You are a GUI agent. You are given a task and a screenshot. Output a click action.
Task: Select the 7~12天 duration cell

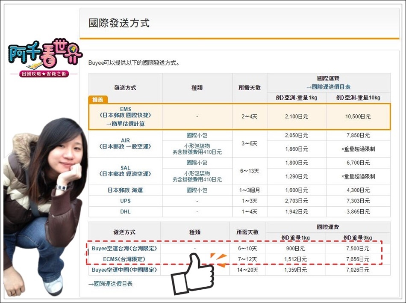point(247,259)
